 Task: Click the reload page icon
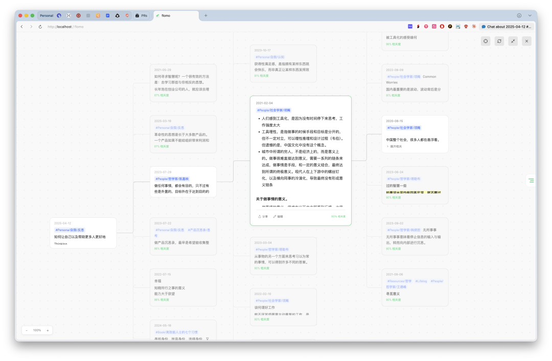[40, 27]
